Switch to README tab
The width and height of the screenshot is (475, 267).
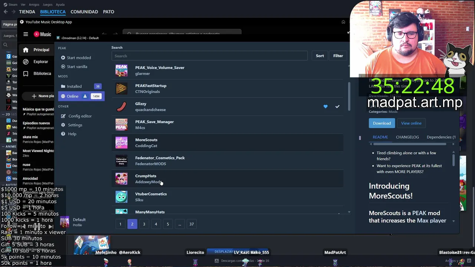(x=380, y=137)
